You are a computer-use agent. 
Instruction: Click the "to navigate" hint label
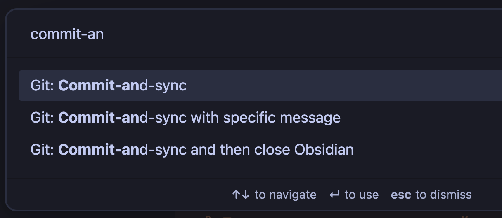click(x=285, y=195)
